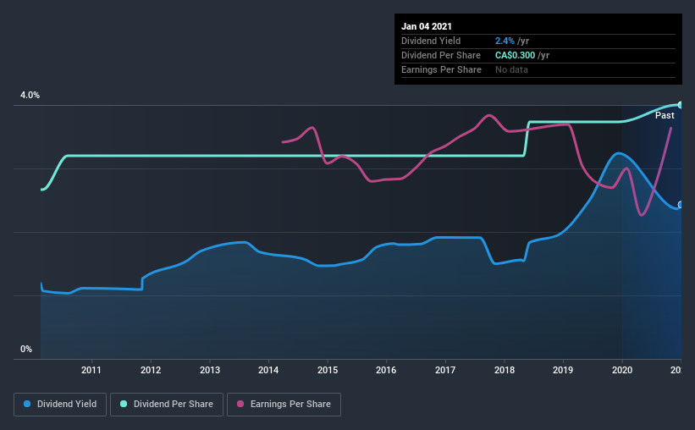The height and width of the screenshot is (430, 695).
Task: Select the 2020 x-axis label
Action: (622, 370)
